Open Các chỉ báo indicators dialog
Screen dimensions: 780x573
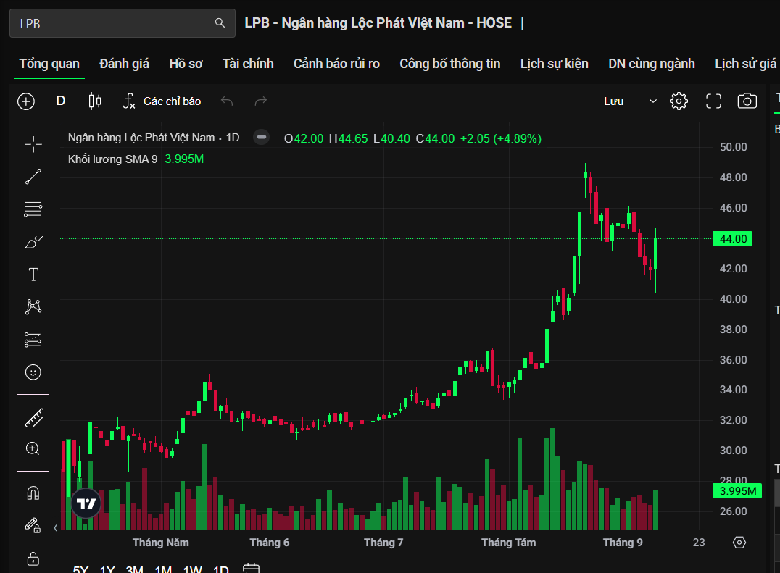point(162,101)
